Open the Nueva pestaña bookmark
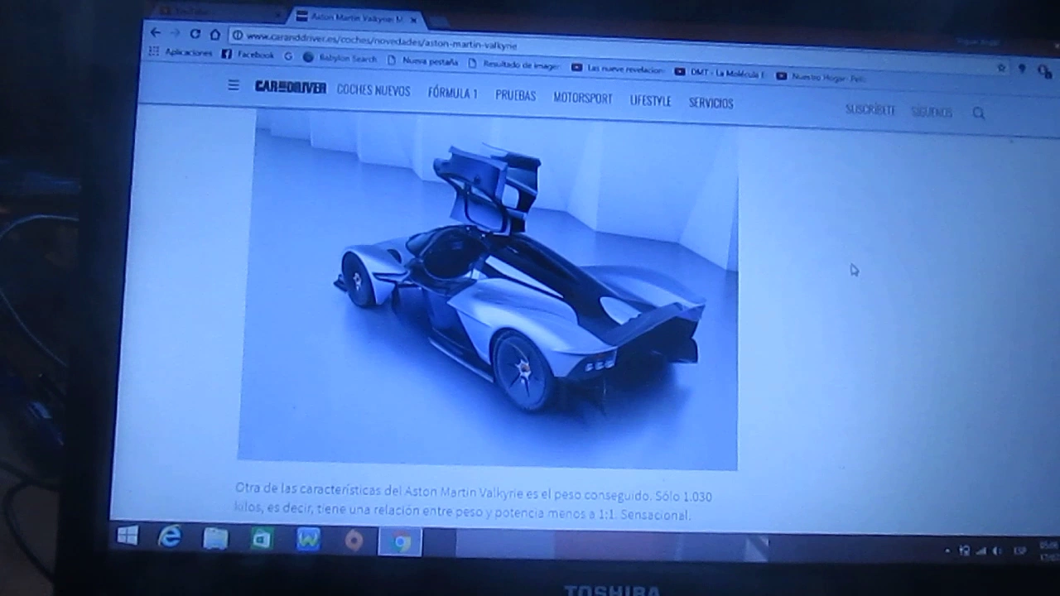Image resolution: width=1060 pixels, height=596 pixels. (x=422, y=61)
